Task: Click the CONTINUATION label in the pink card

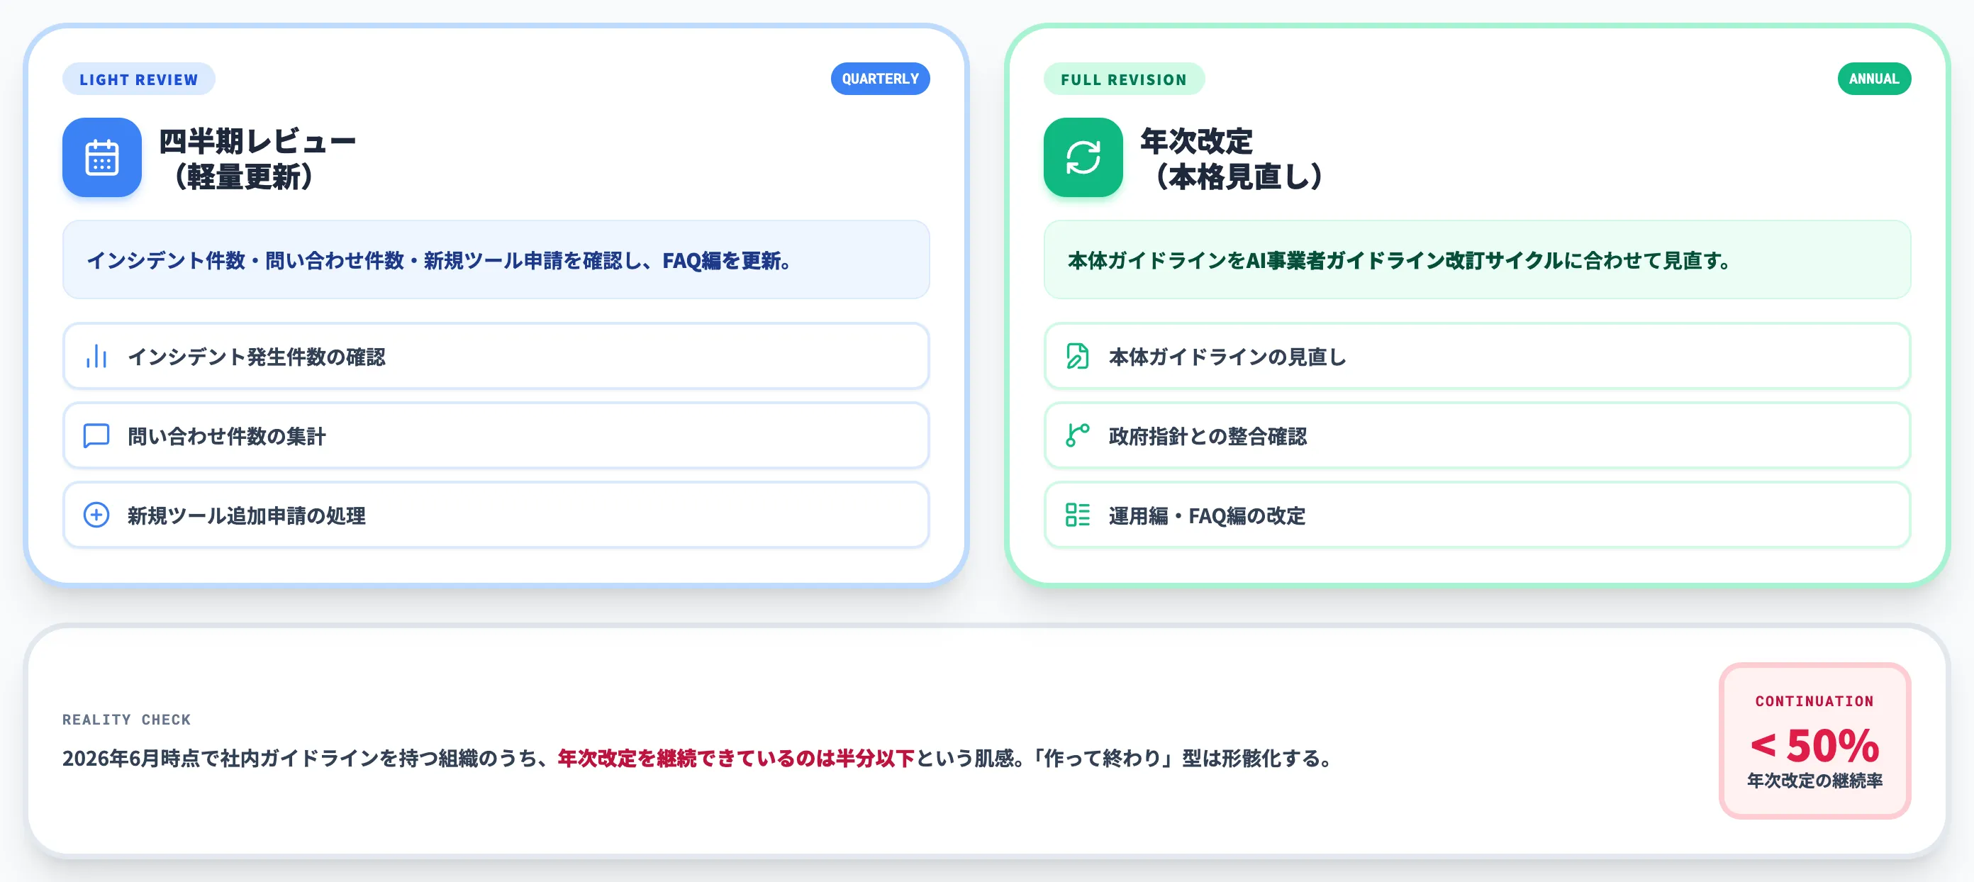Action: click(1814, 701)
